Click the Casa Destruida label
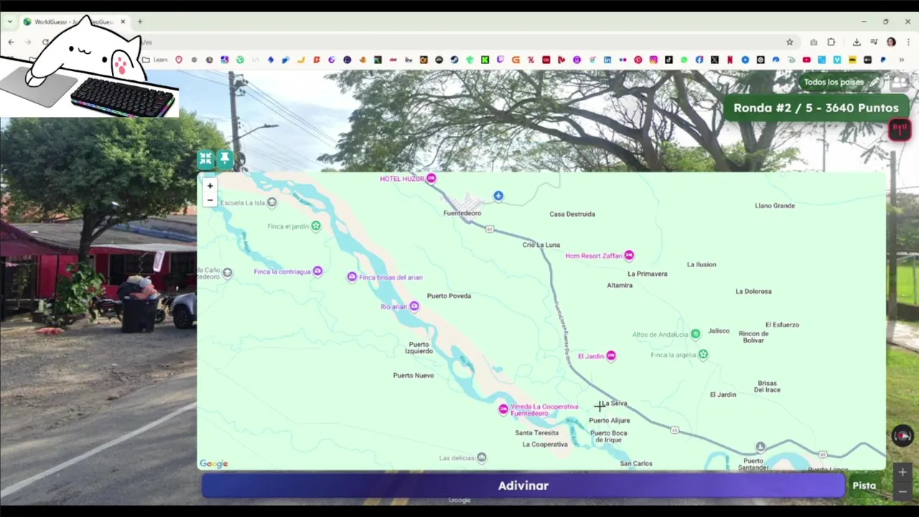Viewport: 919px width, 517px height. point(572,214)
